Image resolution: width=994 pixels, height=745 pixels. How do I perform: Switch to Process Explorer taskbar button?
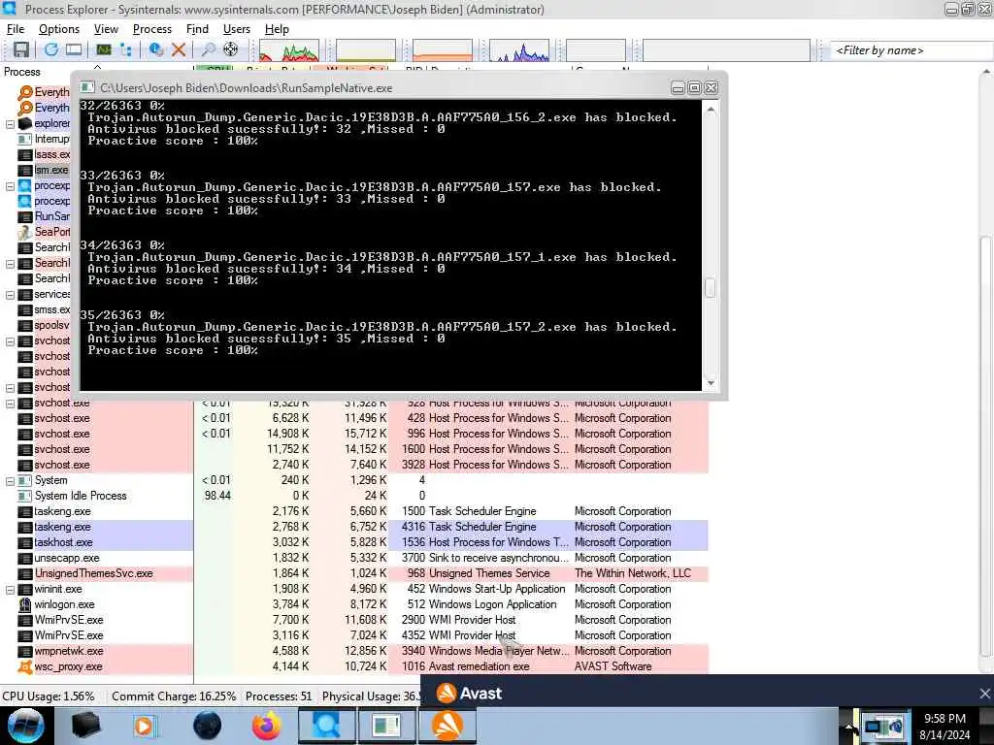click(x=326, y=726)
